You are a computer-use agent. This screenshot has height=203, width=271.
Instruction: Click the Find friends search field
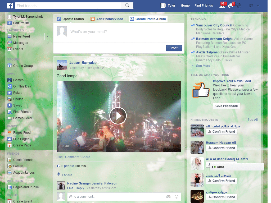coord(68,6)
